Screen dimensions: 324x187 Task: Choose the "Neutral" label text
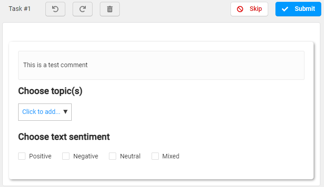[130, 156]
